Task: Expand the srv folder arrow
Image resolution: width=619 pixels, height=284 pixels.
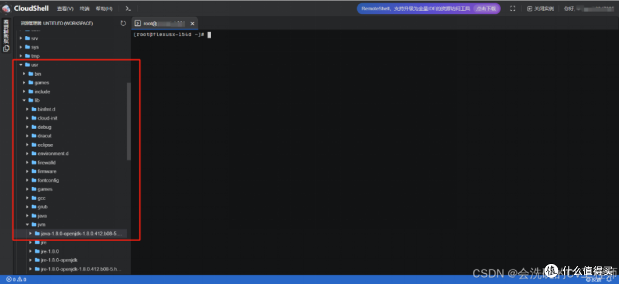Action: coord(21,38)
